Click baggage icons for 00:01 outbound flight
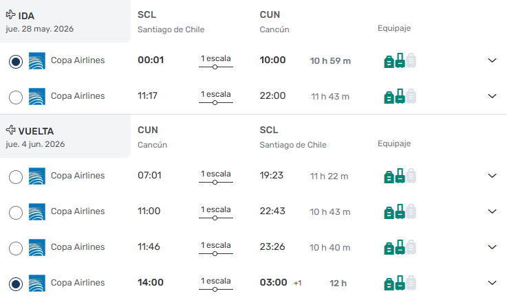507x300 pixels. 400,60
